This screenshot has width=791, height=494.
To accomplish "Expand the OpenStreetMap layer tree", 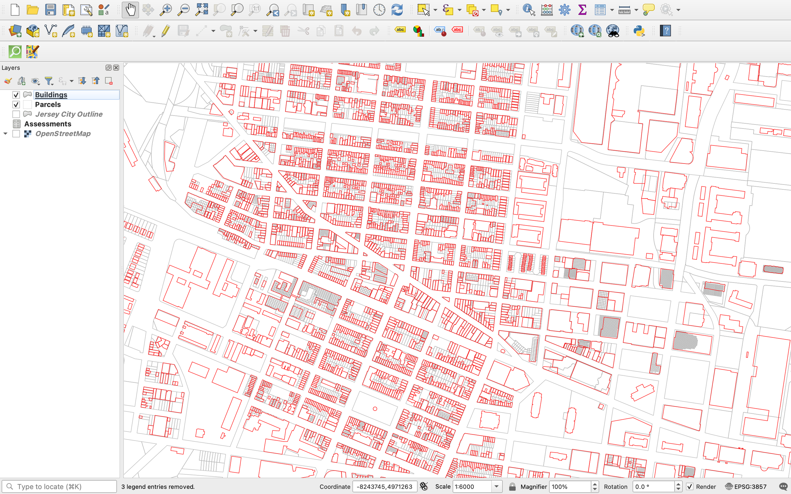I will tap(5, 134).
